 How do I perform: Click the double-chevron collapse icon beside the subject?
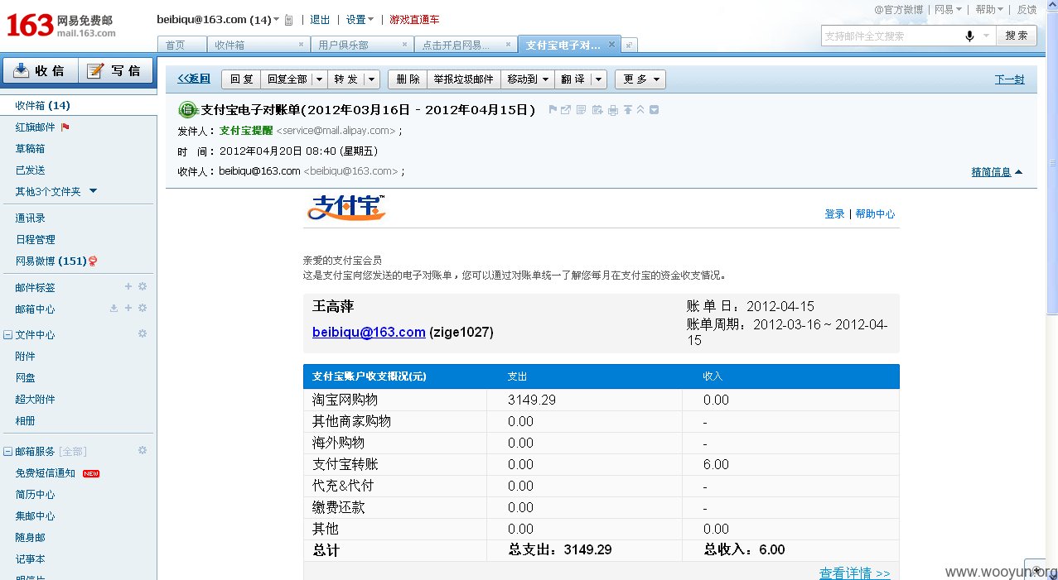[640, 110]
